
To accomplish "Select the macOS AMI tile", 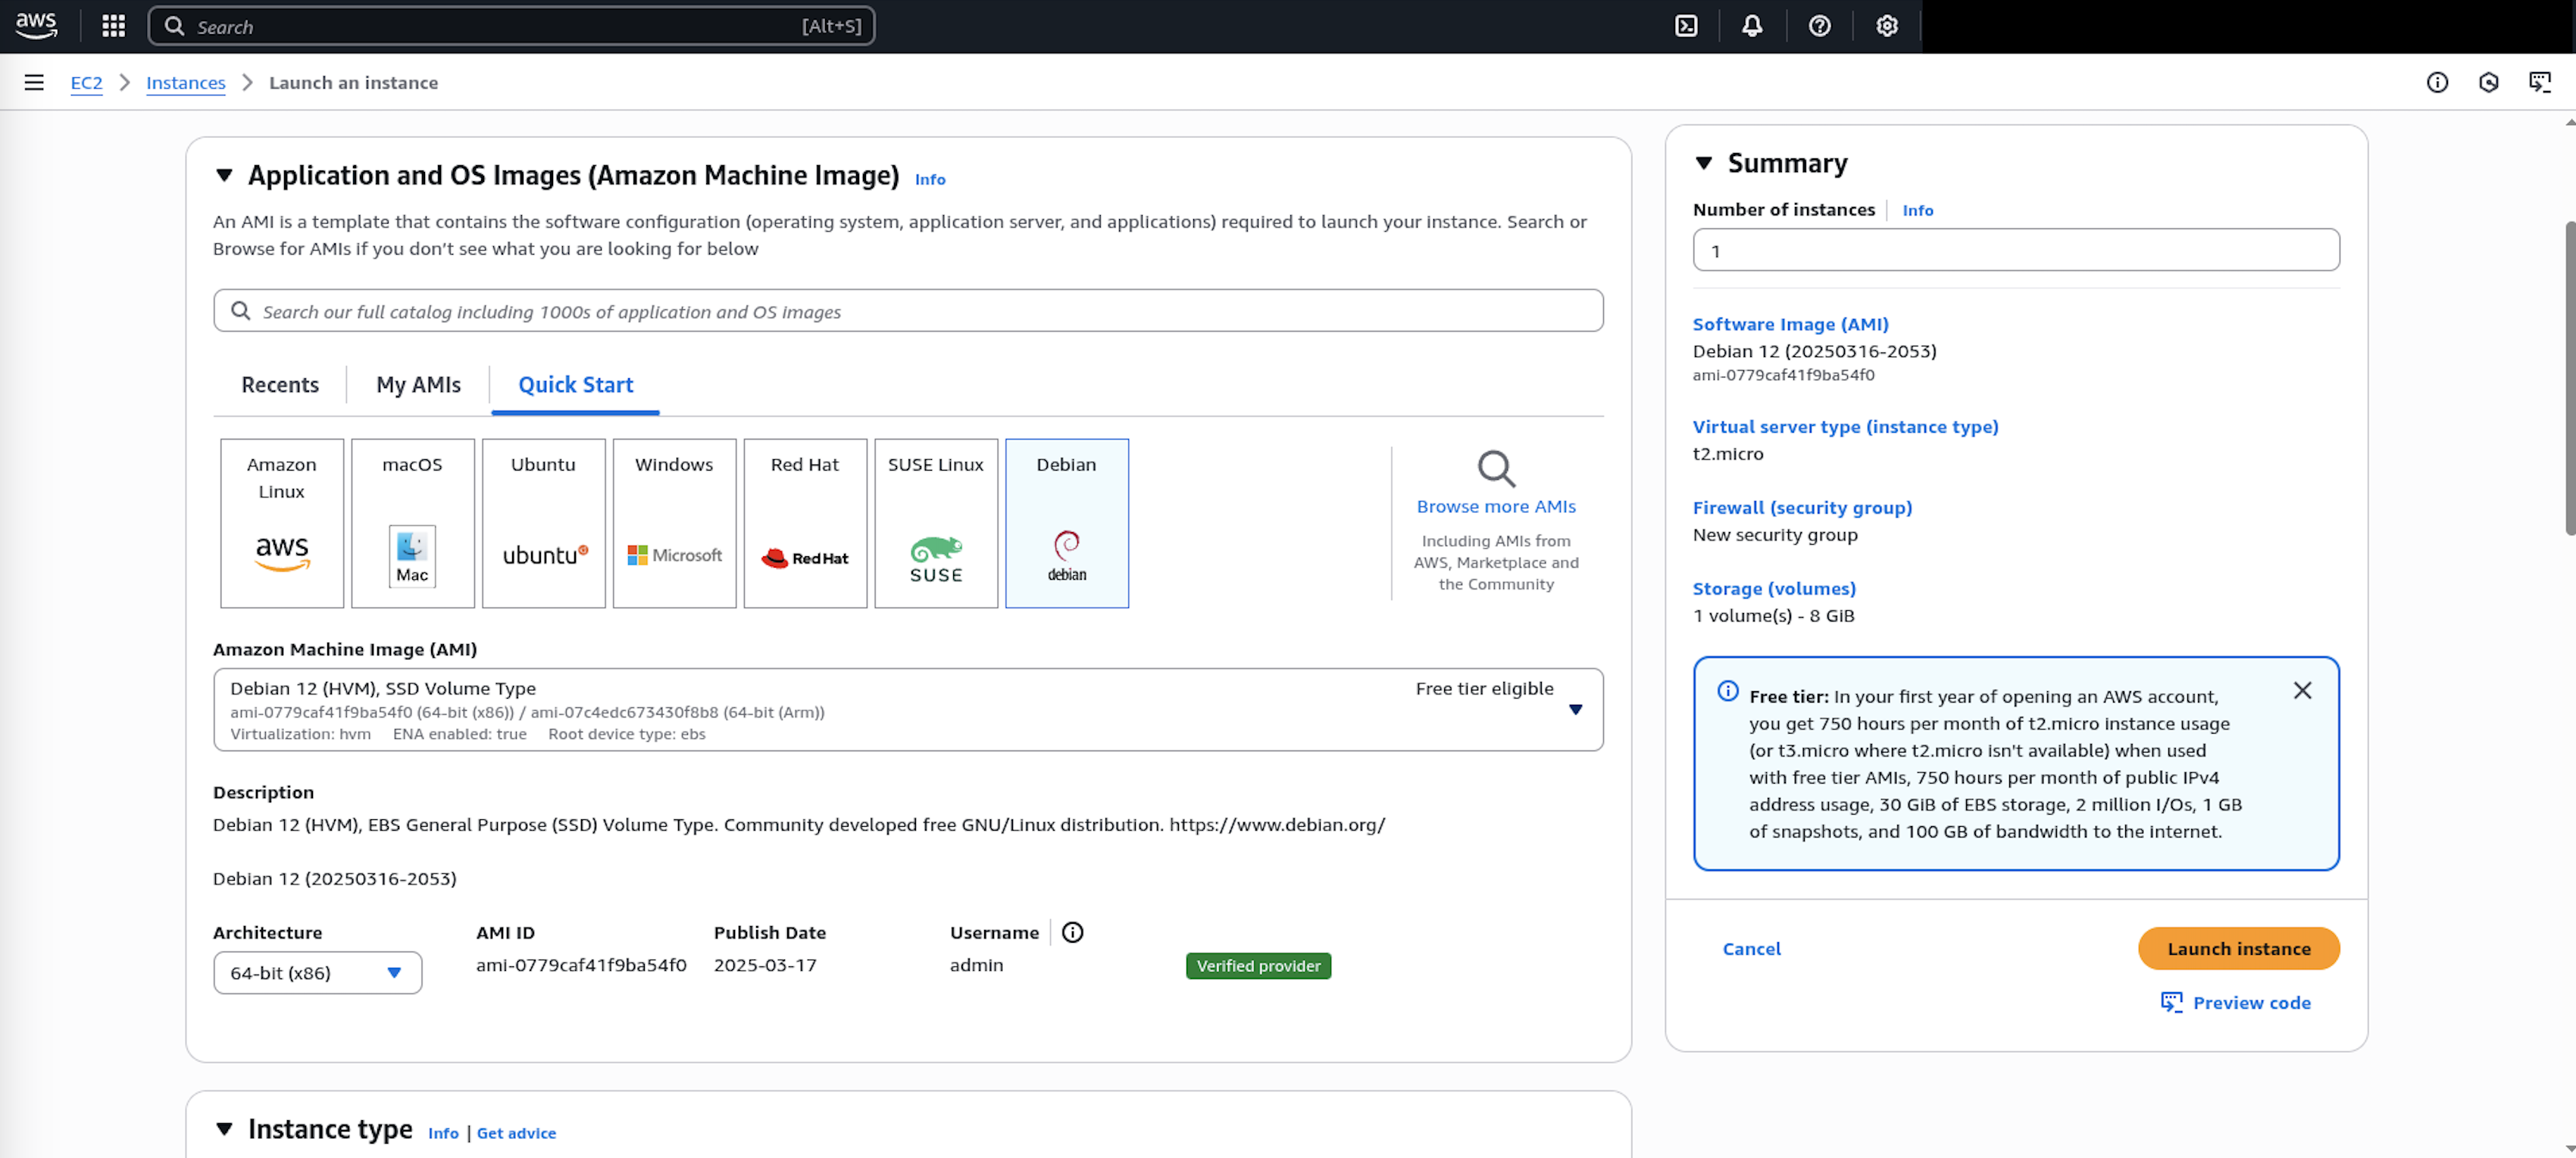I will (x=413, y=523).
